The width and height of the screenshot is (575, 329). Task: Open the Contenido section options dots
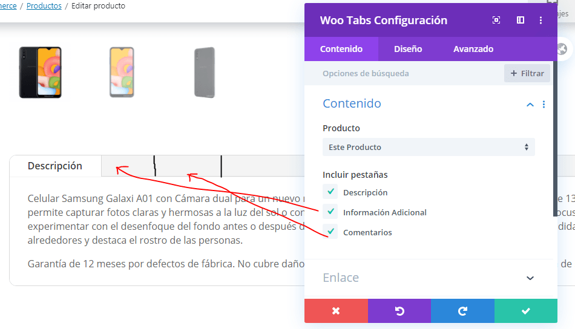point(544,105)
